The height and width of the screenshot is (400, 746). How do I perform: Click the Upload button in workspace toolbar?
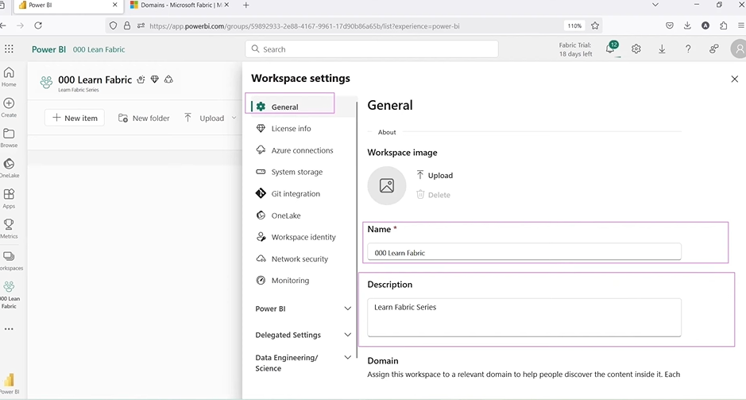coord(204,118)
